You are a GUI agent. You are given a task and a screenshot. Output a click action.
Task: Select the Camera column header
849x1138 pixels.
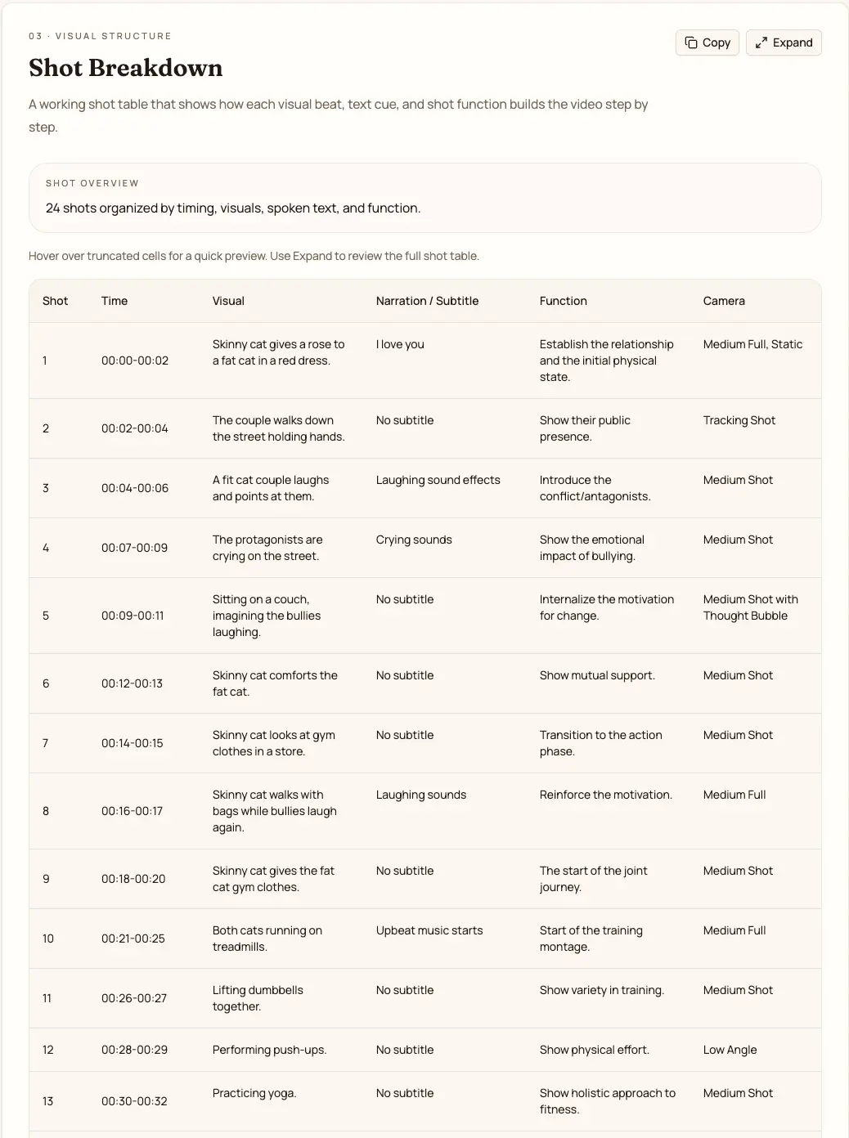tap(724, 301)
